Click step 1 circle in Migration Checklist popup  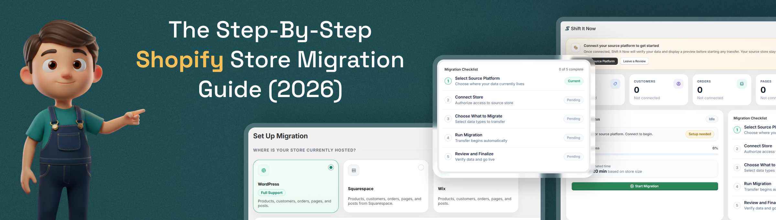448,81
